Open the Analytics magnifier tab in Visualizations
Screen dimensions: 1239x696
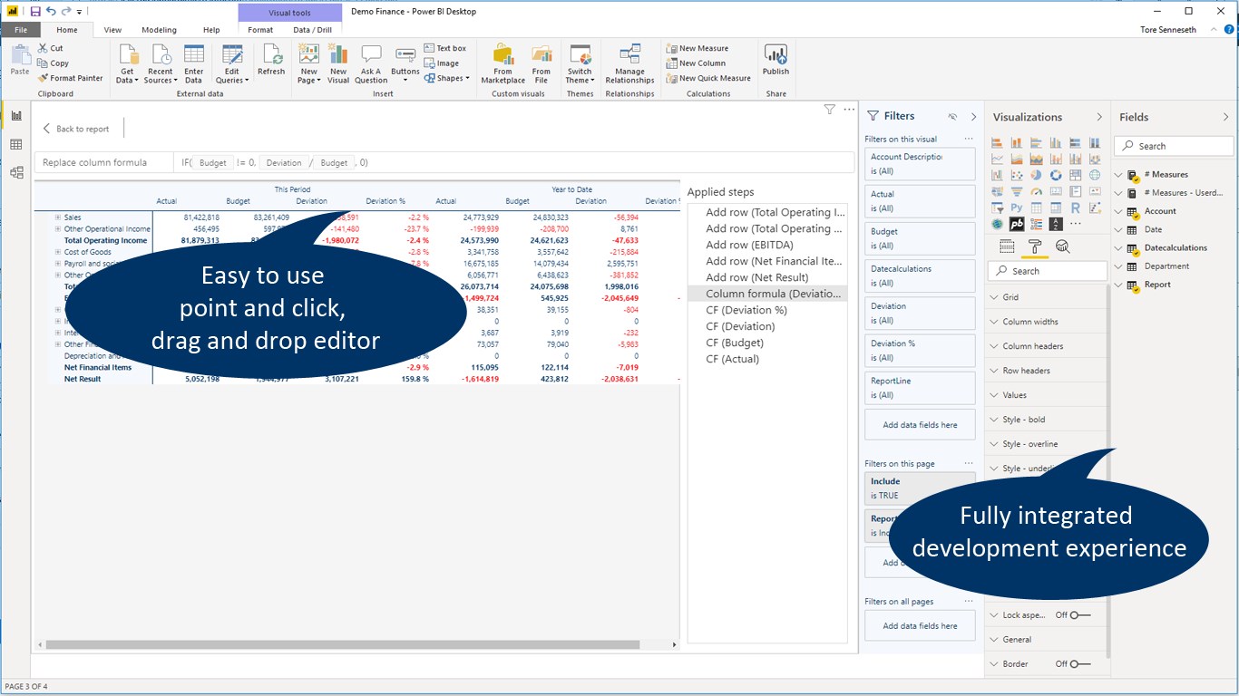[x=1062, y=246]
